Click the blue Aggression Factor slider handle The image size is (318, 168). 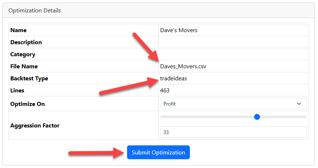pyautogui.click(x=257, y=117)
